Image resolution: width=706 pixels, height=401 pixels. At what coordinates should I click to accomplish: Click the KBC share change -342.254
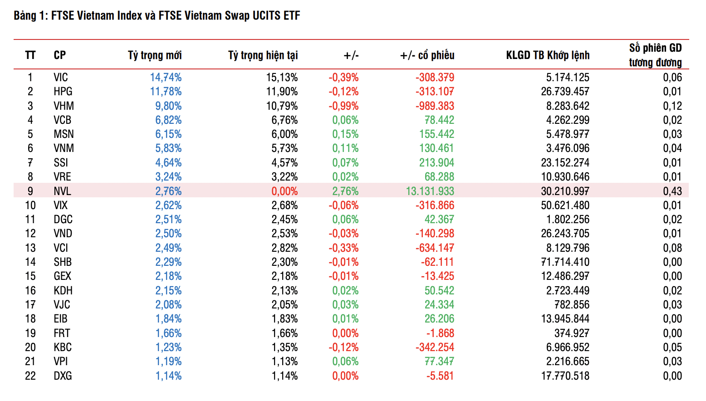pyautogui.click(x=435, y=347)
